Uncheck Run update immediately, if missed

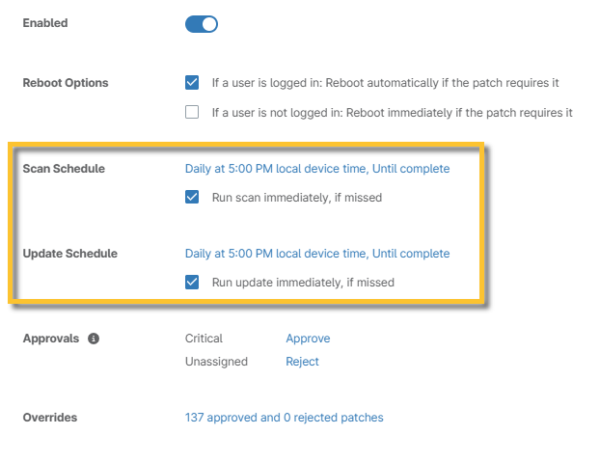[x=192, y=283]
